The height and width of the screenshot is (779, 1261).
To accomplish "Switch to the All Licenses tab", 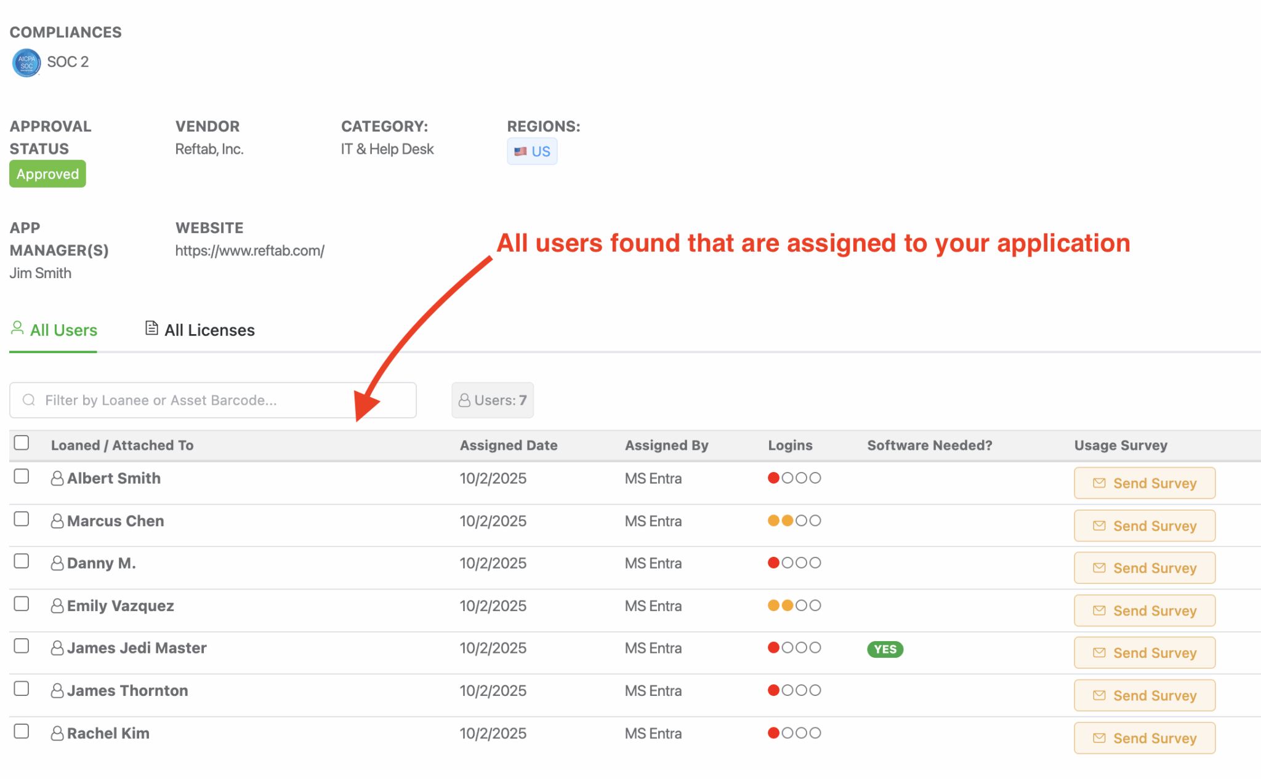I will click(209, 330).
